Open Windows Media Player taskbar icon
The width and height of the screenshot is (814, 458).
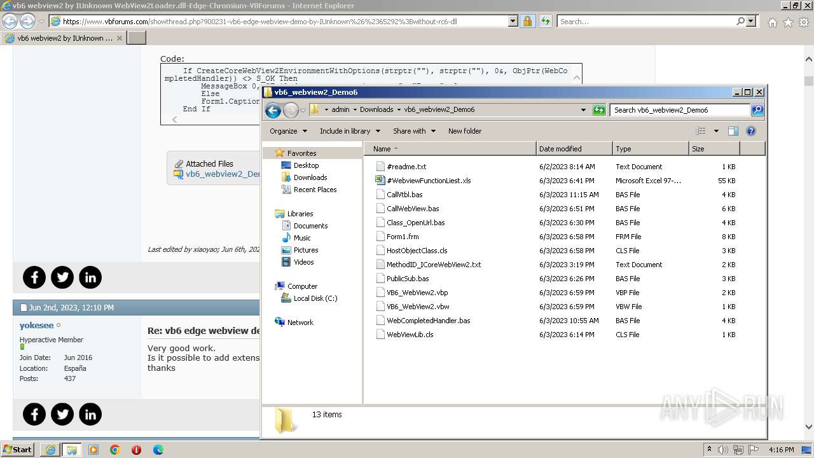(x=93, y=450)
